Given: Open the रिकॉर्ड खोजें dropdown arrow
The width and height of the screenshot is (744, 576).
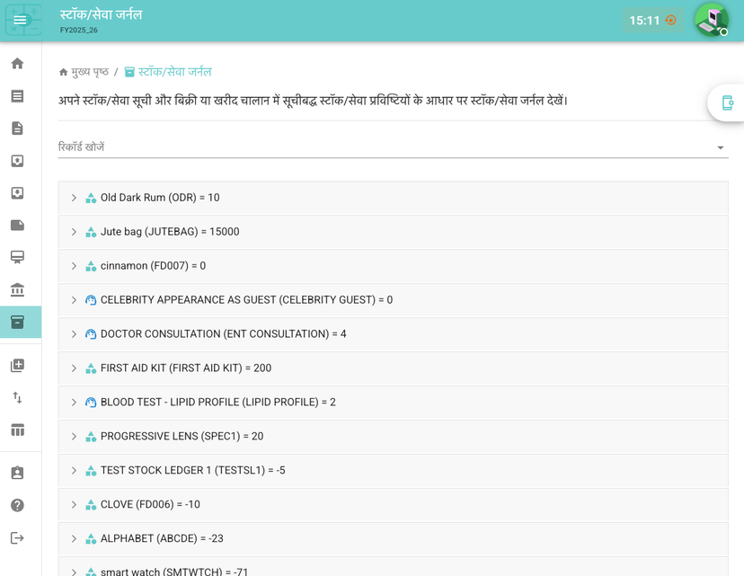Looking at the screenshot, I should tap(720, 147).
